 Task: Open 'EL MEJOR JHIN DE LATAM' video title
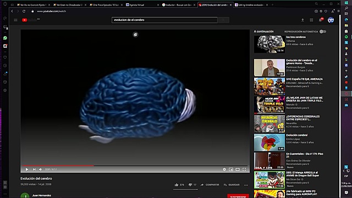[x=304, y=99]
